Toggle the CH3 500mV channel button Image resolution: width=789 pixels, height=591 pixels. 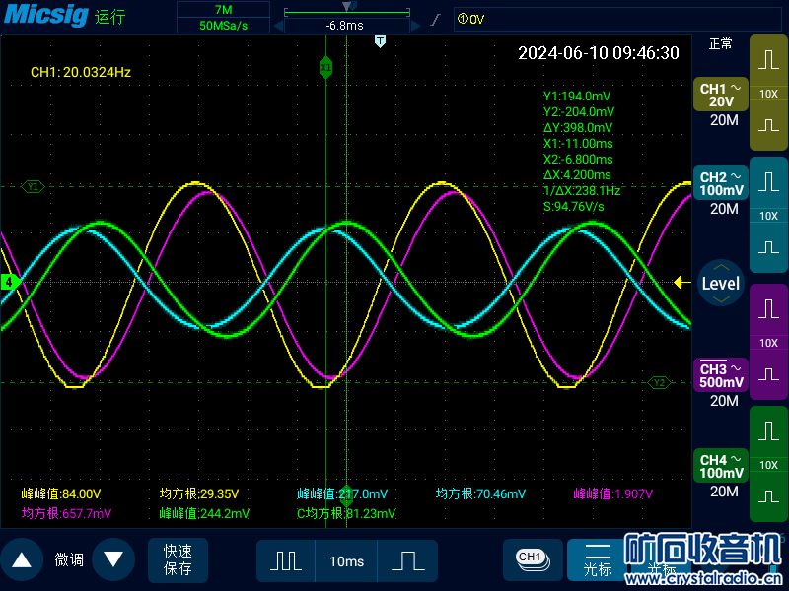(721, 375)
